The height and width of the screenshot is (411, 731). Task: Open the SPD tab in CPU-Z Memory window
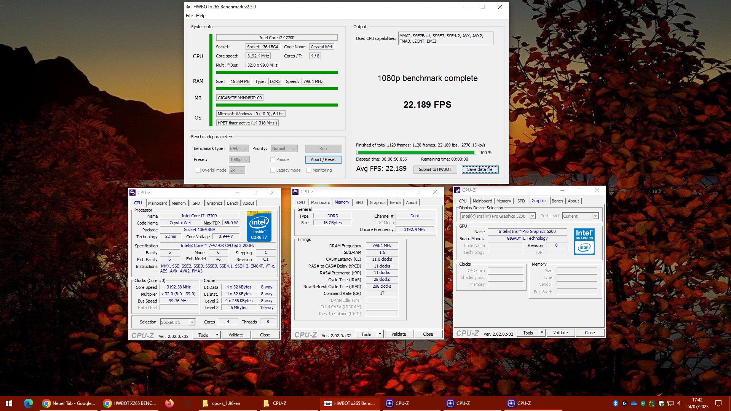pyautogui.click(x=359, y=202)
